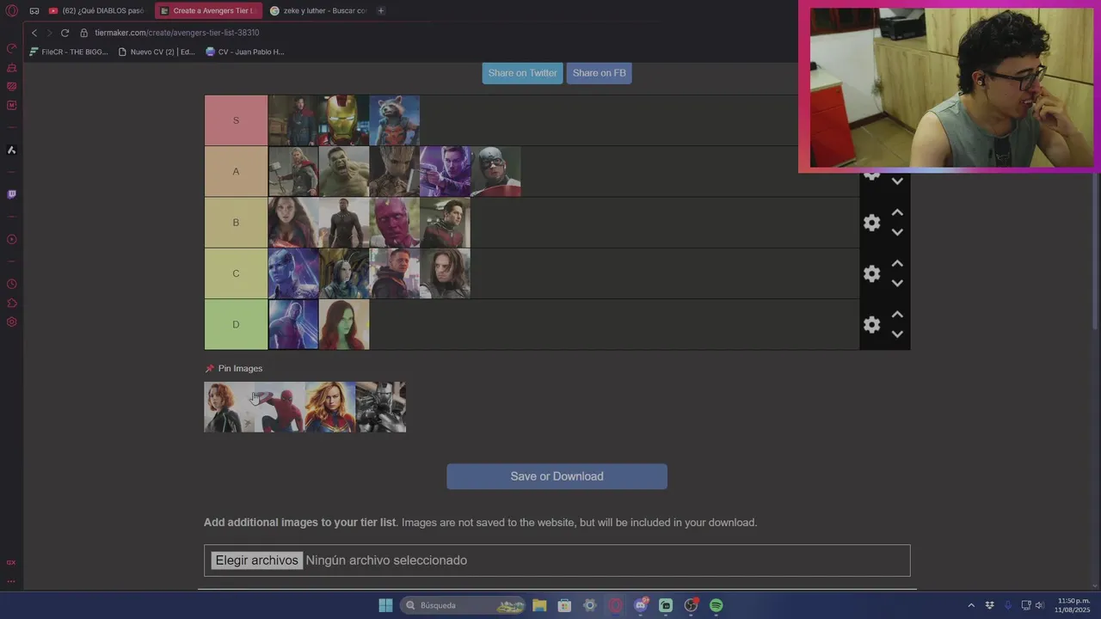Click the Windows Búsqueda search box

[x=464, y=605]
